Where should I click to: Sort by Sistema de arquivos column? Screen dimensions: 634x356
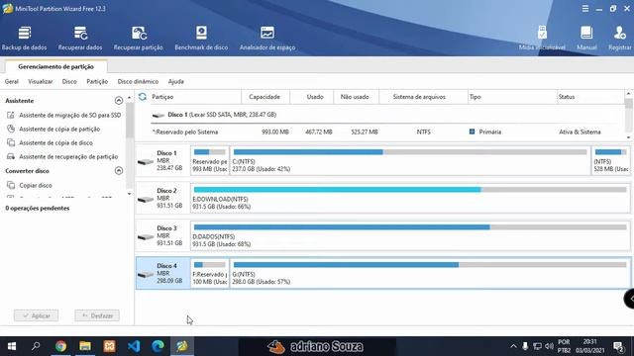pos(423,97)
